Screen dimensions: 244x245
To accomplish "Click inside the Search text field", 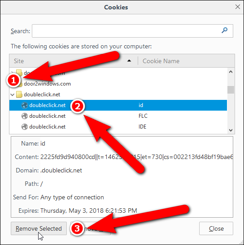I will [132, 31].
